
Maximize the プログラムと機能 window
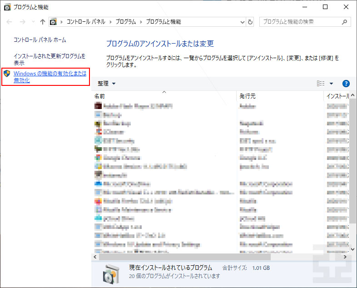click(x=325, y=7)
